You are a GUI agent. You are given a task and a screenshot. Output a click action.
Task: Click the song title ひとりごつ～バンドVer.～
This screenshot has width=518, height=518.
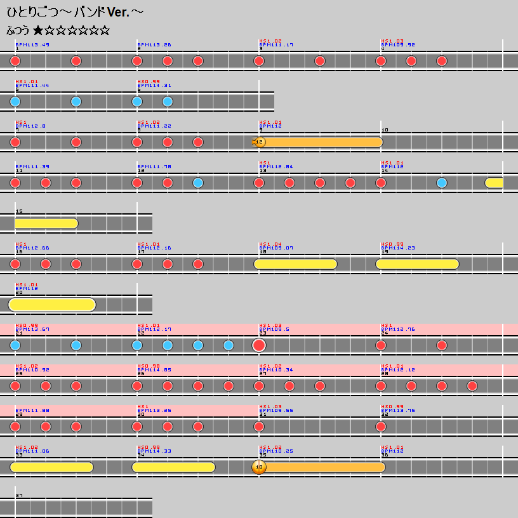pos(75,13)
